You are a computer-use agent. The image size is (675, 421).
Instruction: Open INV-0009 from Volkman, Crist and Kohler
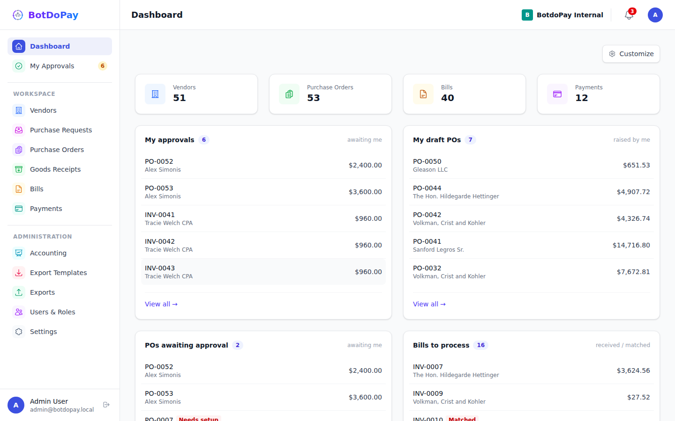click(x=532, y=397)
